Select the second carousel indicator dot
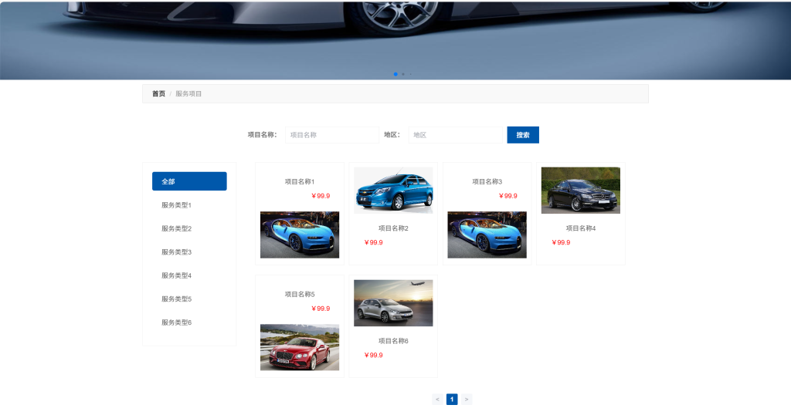Viewport: 791px width, 415px height. click(x=403, y=74)
